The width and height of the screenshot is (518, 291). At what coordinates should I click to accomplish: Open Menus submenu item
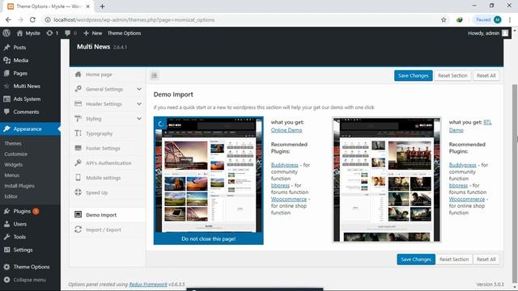[12, 175]
